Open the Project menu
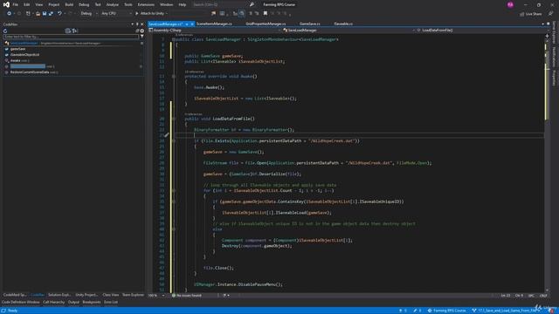Viewport: 559px width, 314px height. 54,4
